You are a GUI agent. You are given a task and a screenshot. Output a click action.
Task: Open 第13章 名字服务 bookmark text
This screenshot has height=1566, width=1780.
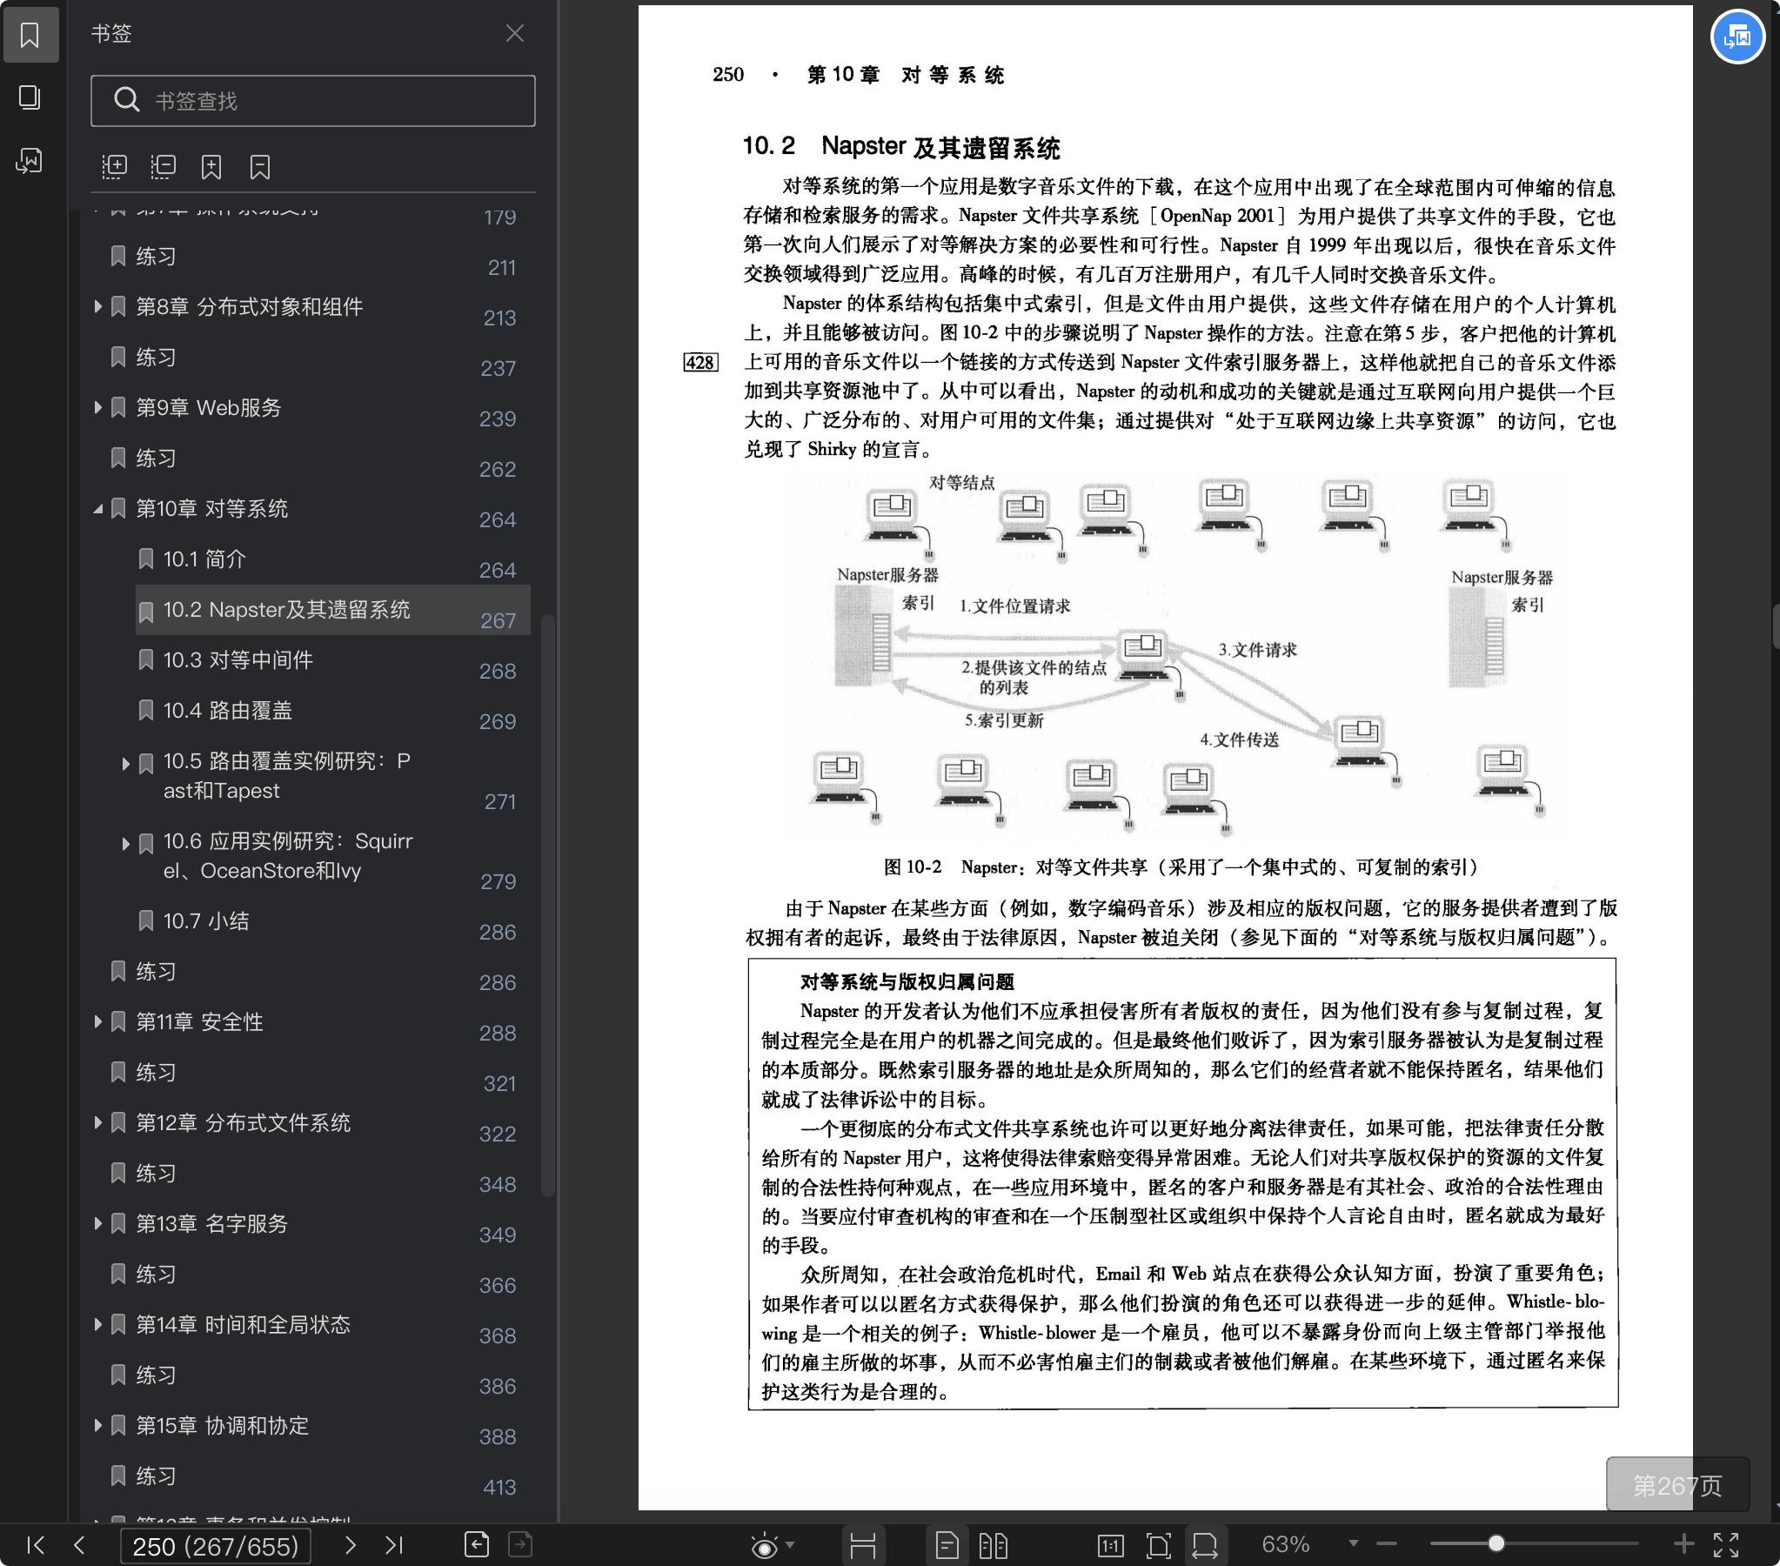(x=211, y=1224)
